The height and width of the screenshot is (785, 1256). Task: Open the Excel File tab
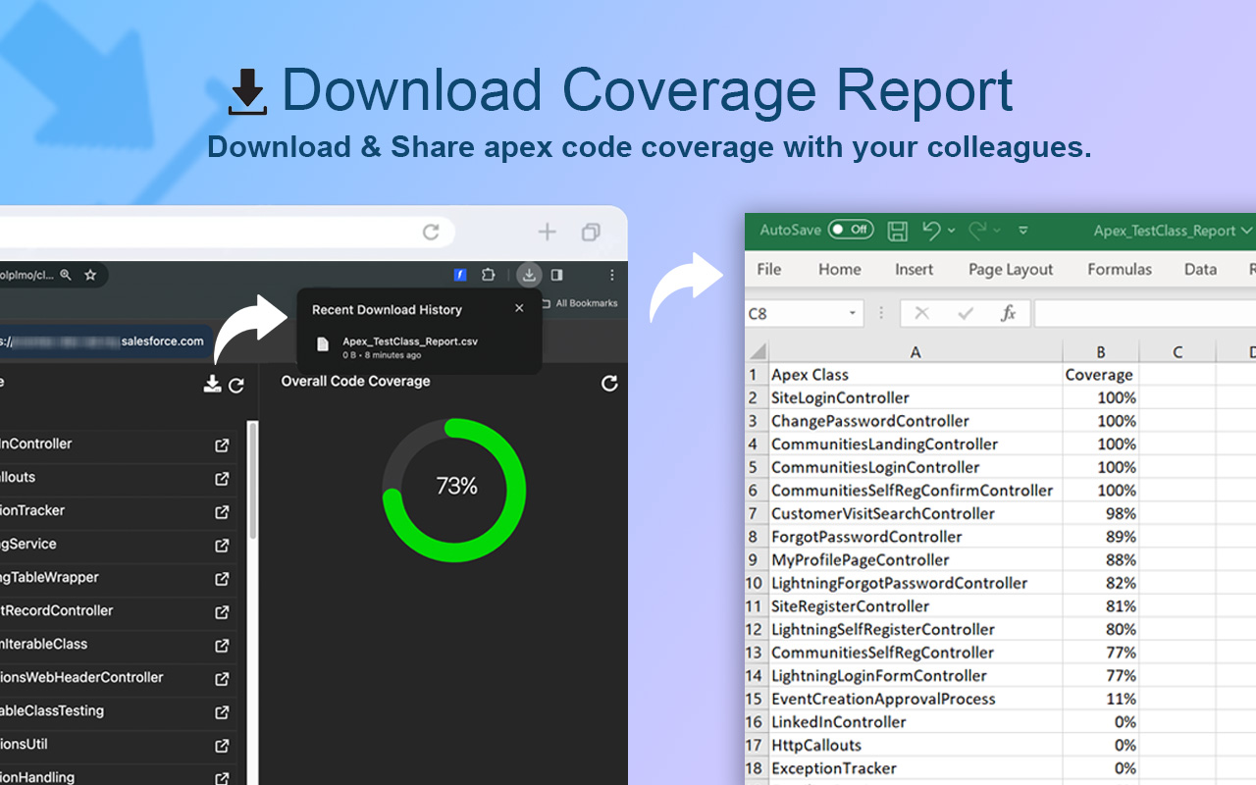click(769, 270)
